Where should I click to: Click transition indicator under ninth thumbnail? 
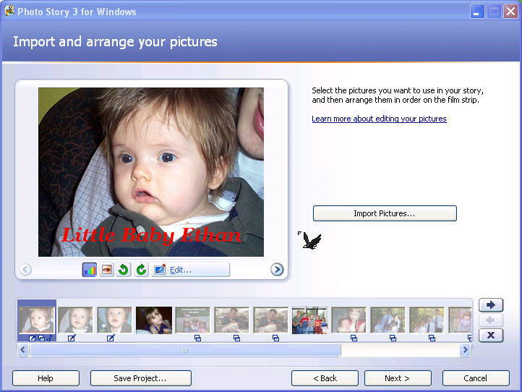tap(354, 338)
